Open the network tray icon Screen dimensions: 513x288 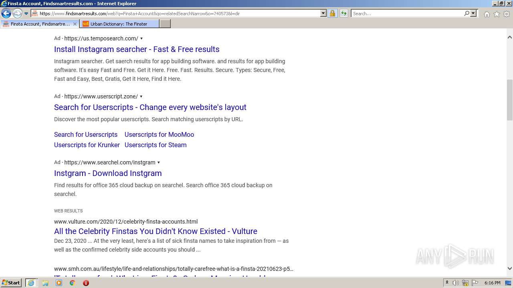(x=465, y=283)
